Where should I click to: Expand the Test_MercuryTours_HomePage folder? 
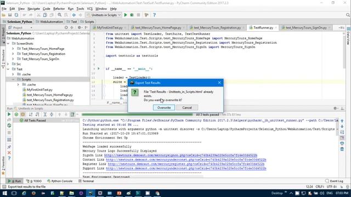(x=13, y=49)
